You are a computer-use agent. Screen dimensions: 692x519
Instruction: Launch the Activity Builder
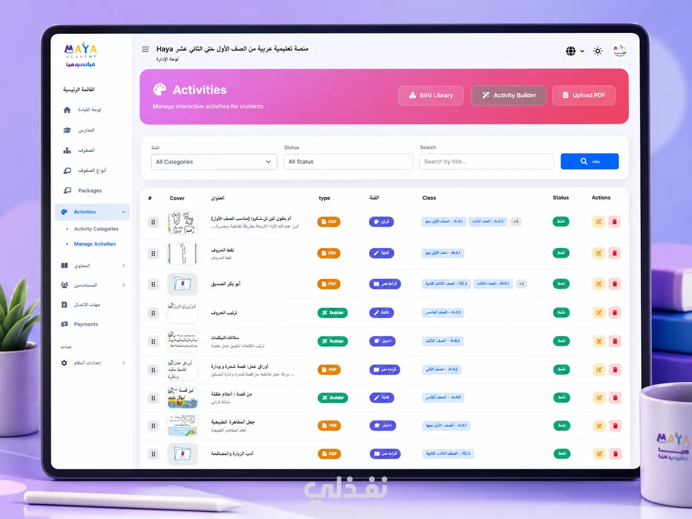coord(509,95)
